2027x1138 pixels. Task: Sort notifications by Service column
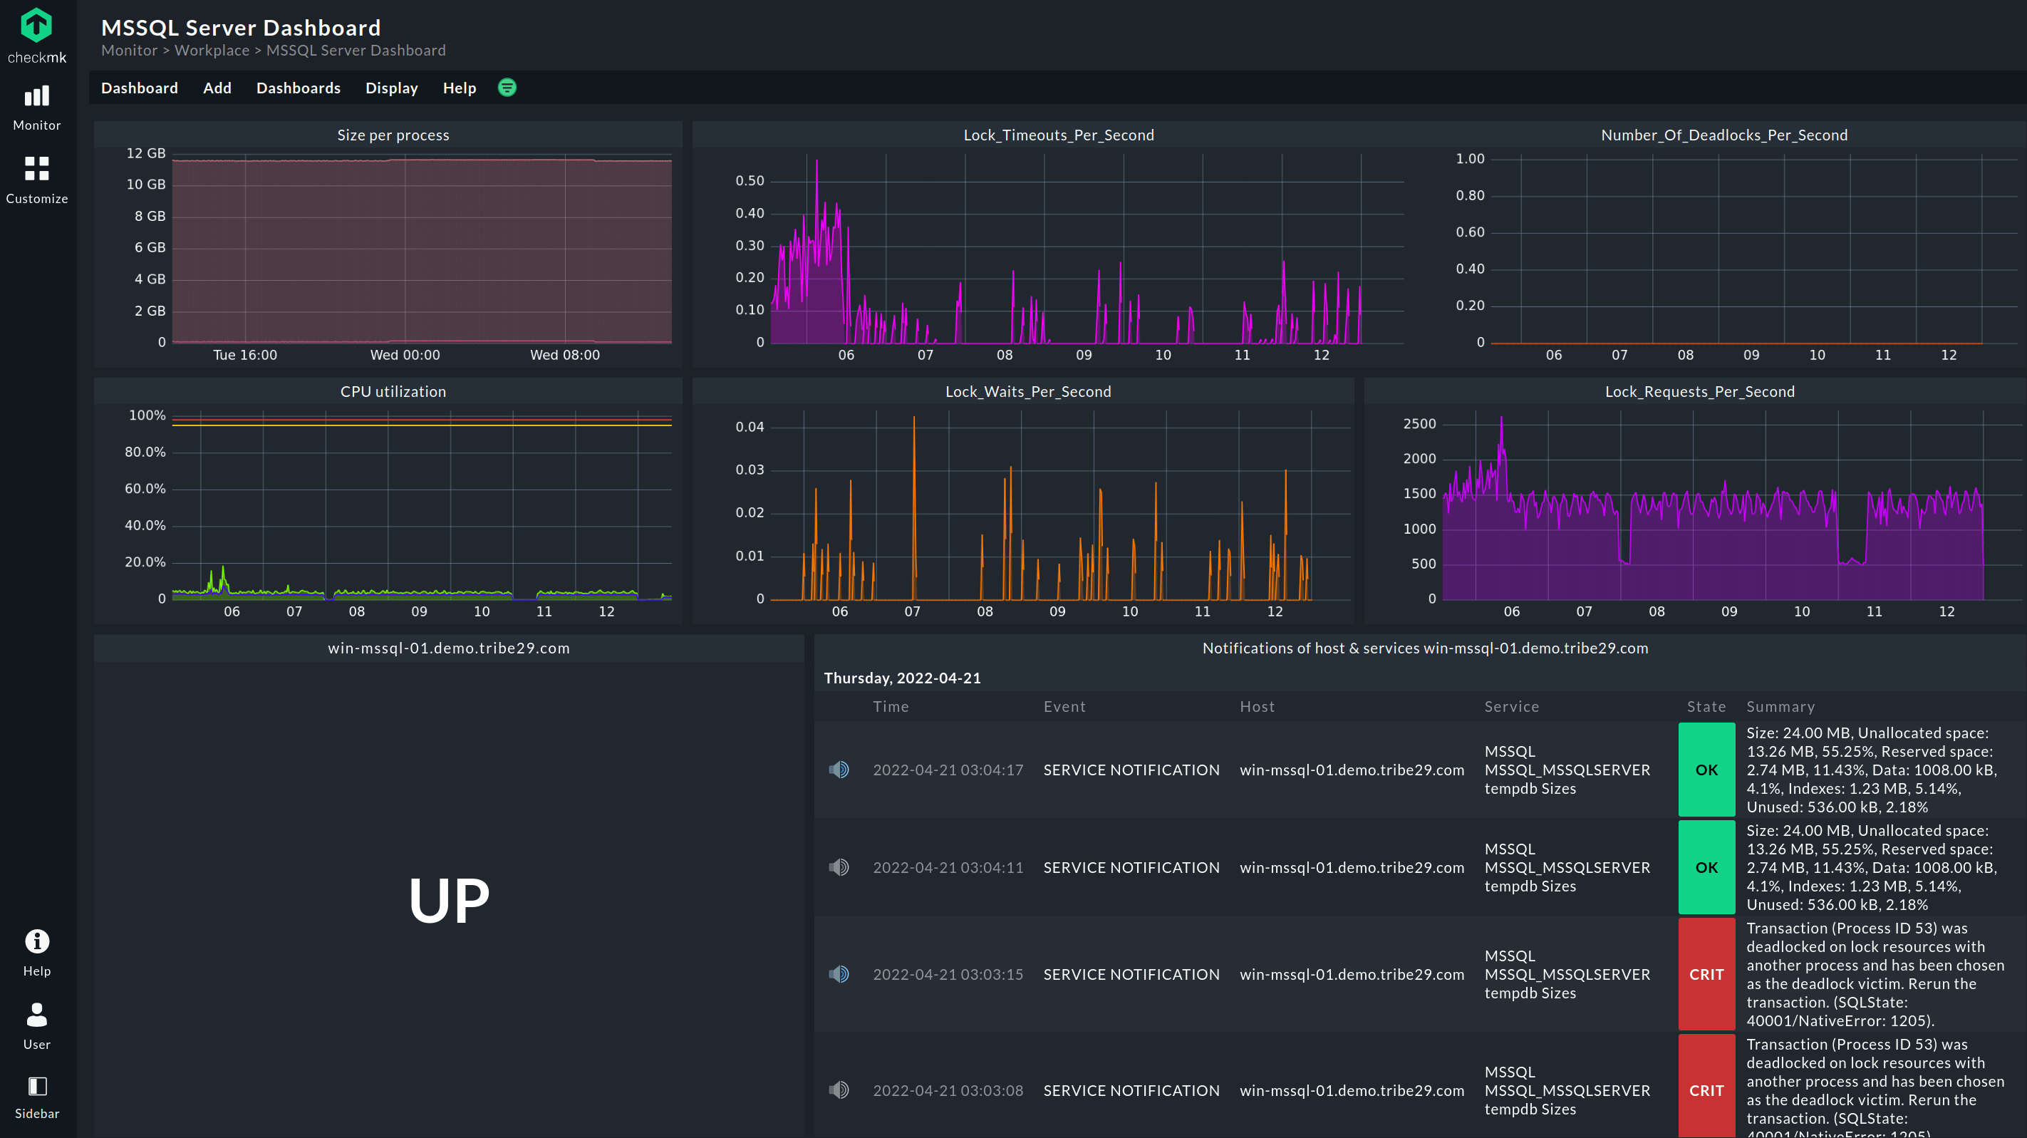click(1512, 707)
